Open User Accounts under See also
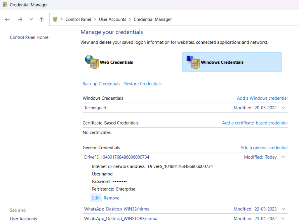 (23, 219)
